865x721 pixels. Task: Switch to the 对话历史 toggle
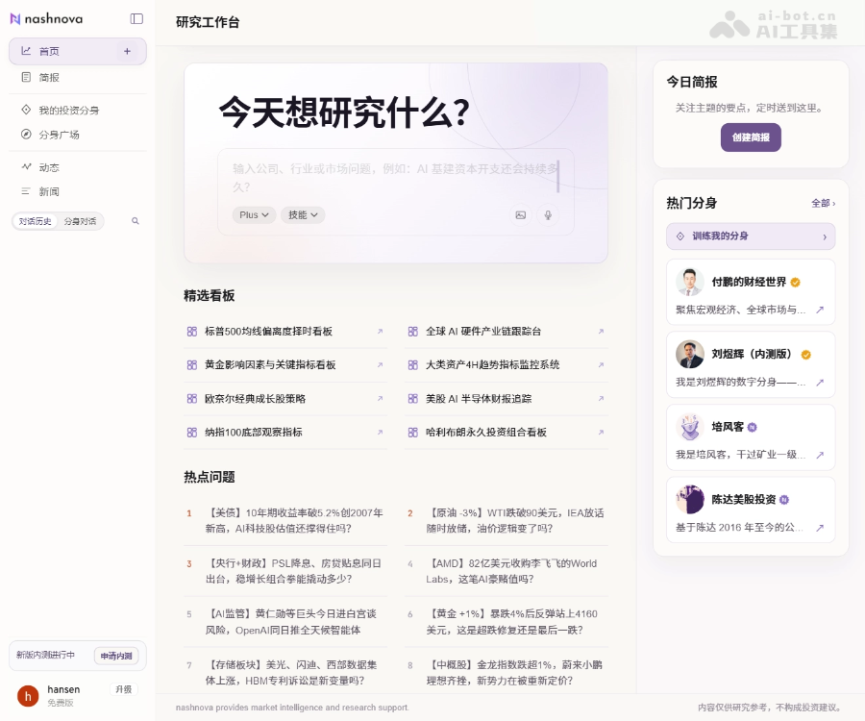coord(36,221)
